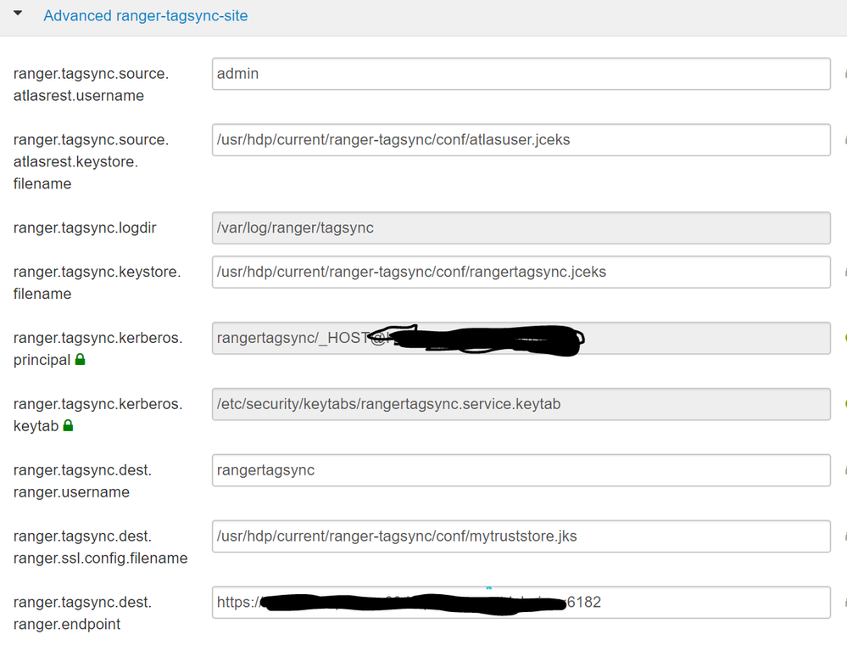Viewport: 847px width, 657px height.
Task: Focus the atlasrest.username field containing admin
Action: [521, 74]
